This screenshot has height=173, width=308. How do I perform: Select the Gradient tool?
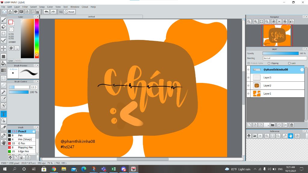[x=4, y=70]
